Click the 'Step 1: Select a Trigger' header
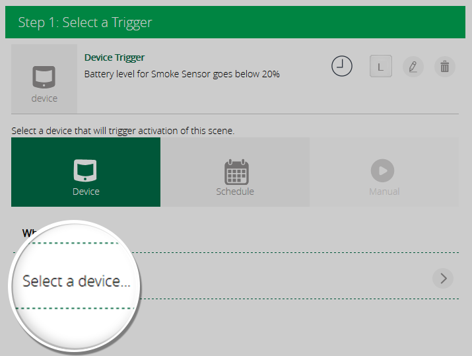Screen dimensions: 472x356 [85, 22]
